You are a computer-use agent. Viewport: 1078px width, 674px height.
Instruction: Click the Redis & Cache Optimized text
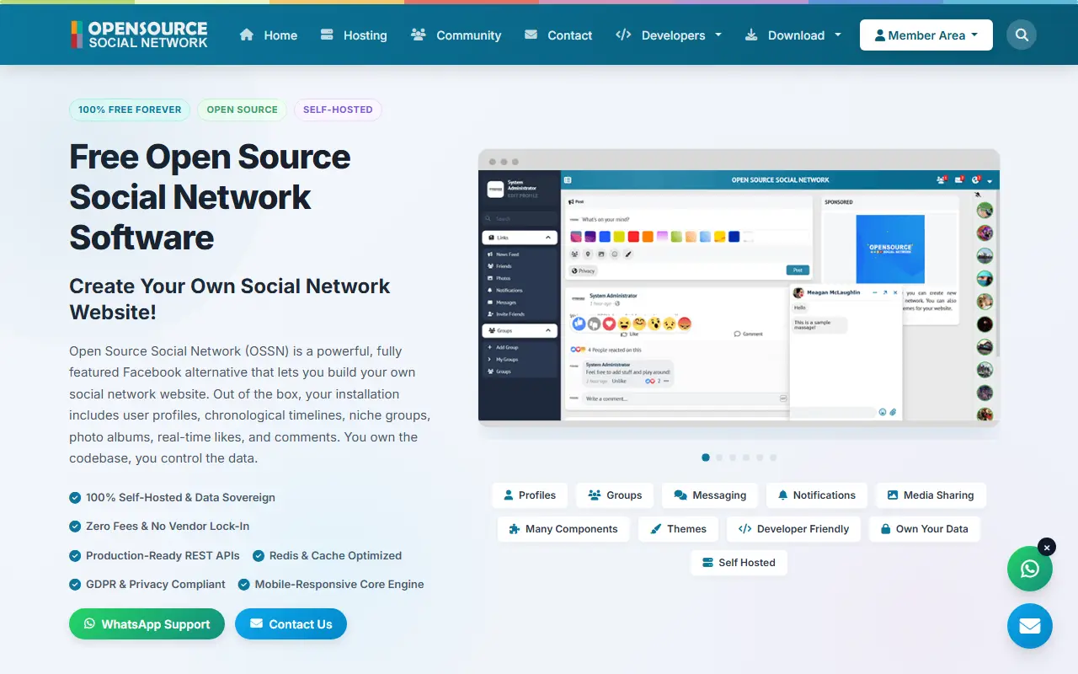point(335,556)
